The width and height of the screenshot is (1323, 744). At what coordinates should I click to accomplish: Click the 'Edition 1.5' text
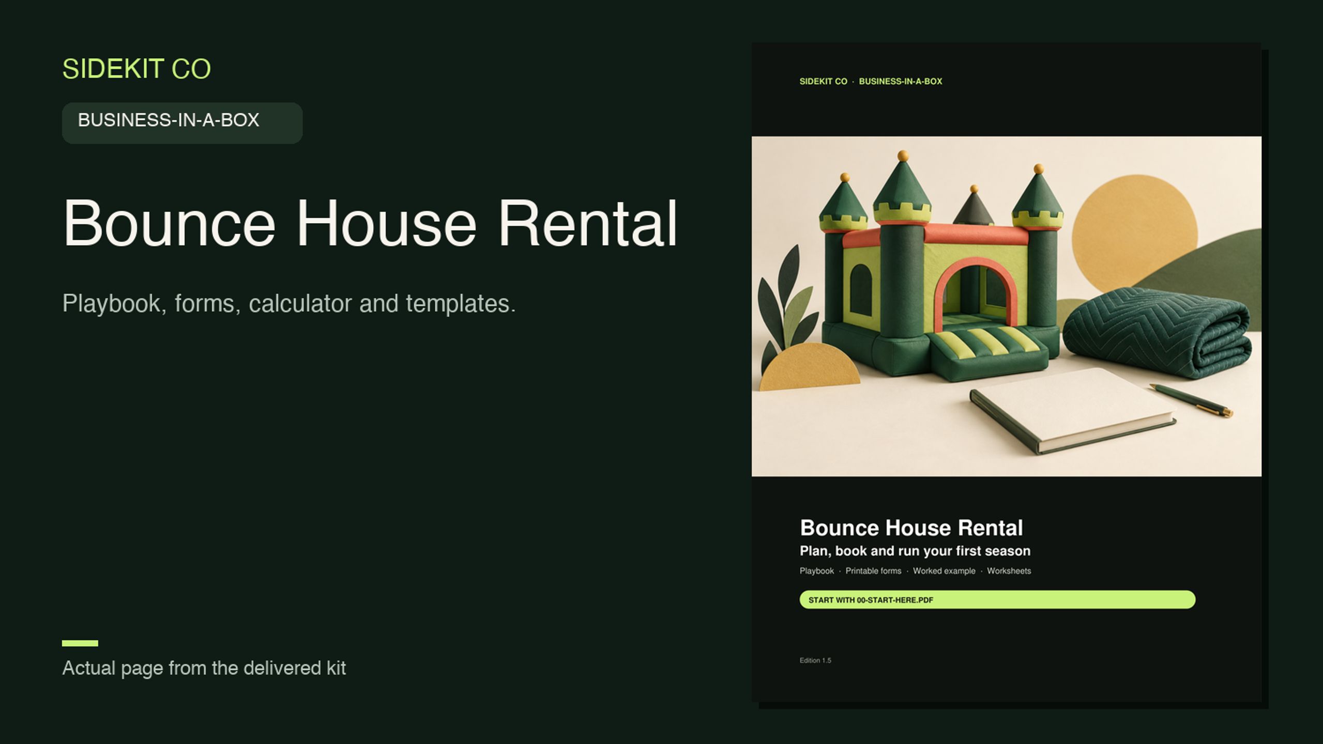tap(815, 660)
